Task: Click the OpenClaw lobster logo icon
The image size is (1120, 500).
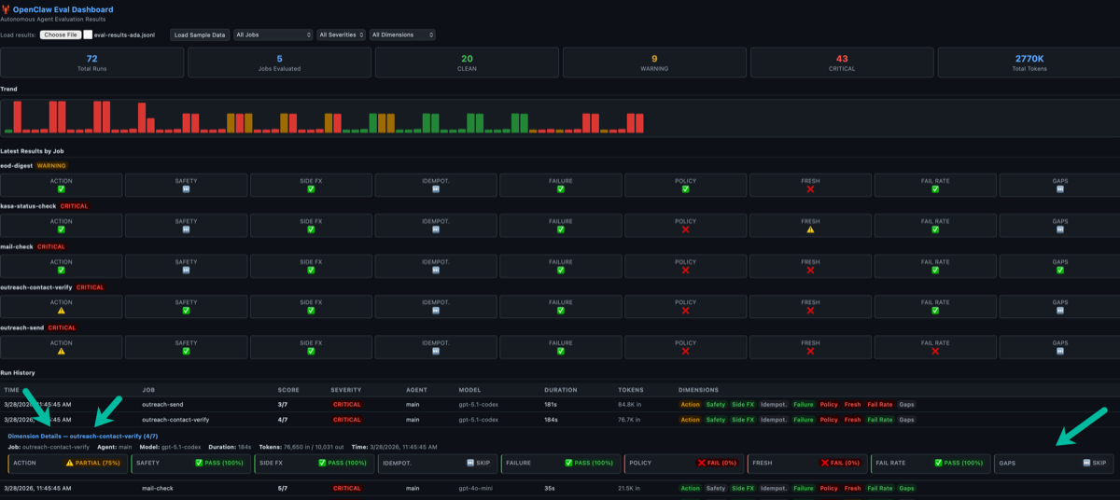Action: [x=6, y=10]
